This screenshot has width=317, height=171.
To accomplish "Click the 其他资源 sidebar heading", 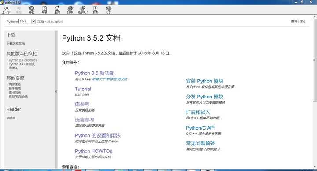I will 15,78.
